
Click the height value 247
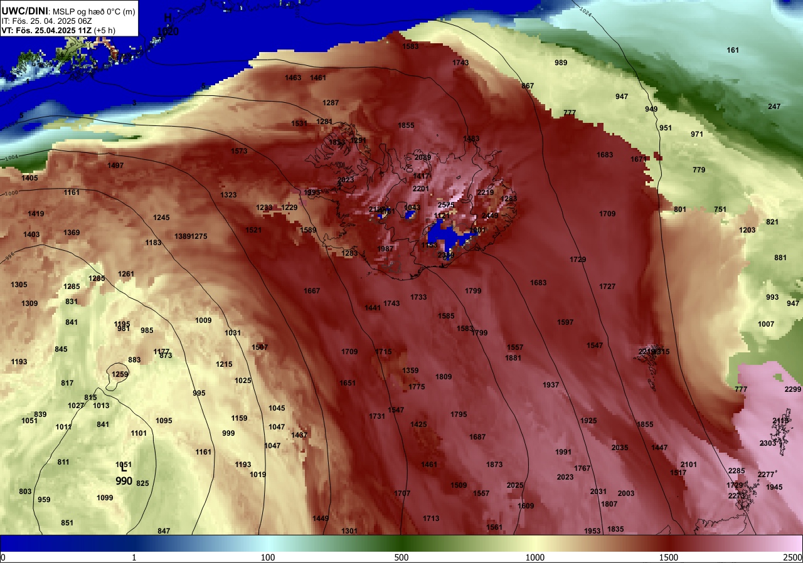click(774, 107)
